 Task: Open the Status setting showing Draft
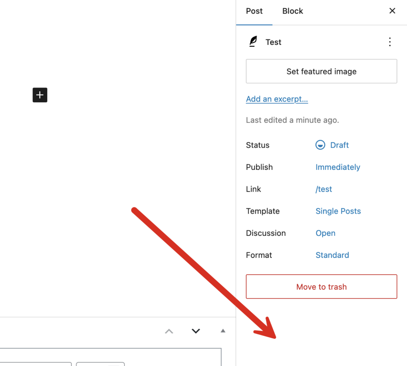[339, 145]
